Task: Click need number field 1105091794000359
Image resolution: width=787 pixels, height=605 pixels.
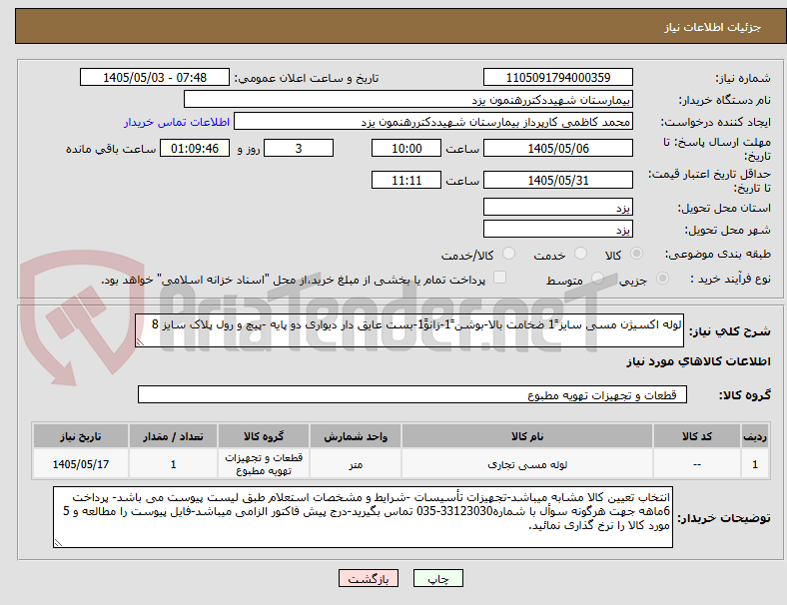Action: click(x=558, y=77)
